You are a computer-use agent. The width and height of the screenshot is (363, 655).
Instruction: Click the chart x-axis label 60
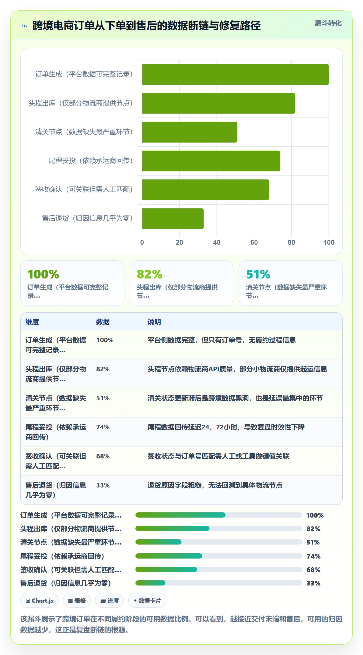pos(254,242)
